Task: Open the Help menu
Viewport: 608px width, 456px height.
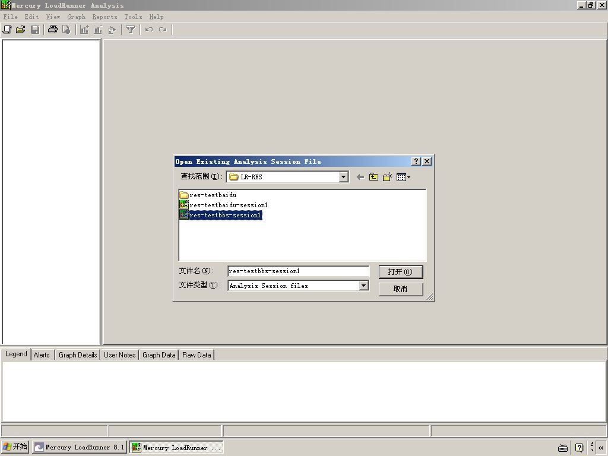Action: click(157, 17)
